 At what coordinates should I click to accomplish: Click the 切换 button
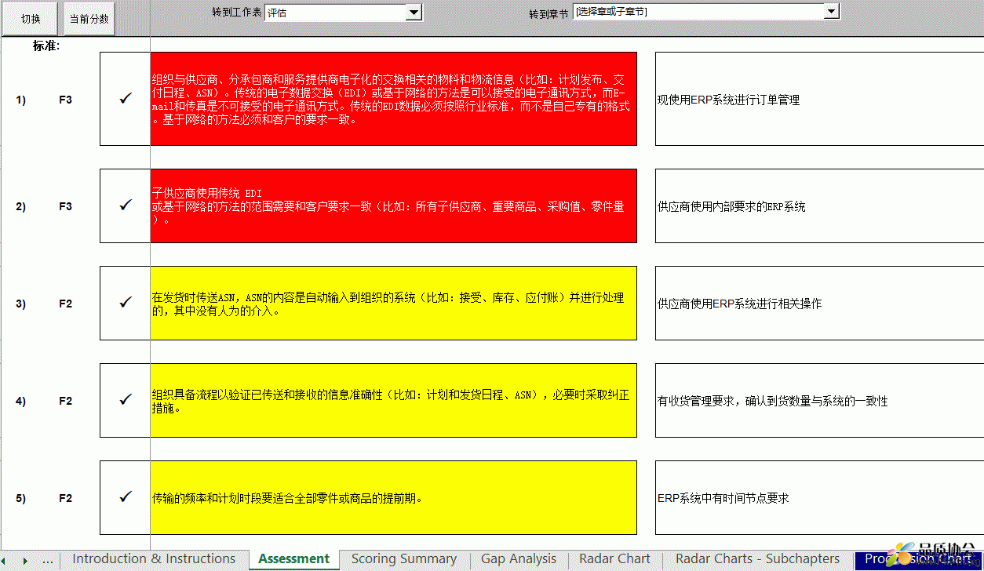coord(31,19)
